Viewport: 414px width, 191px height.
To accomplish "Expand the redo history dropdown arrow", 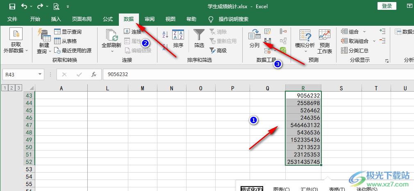I will point(47,6).
